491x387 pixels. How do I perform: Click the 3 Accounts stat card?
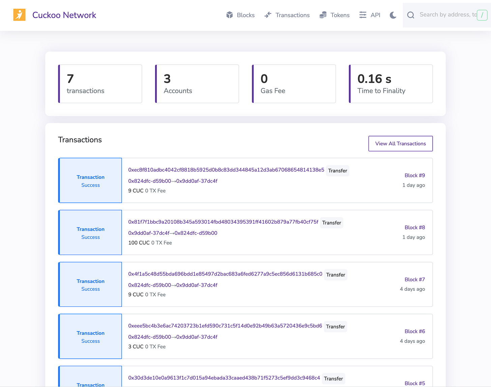(197, 84)
